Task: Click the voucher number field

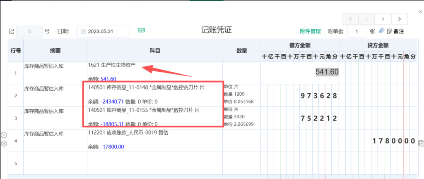Action: (29, 31)
